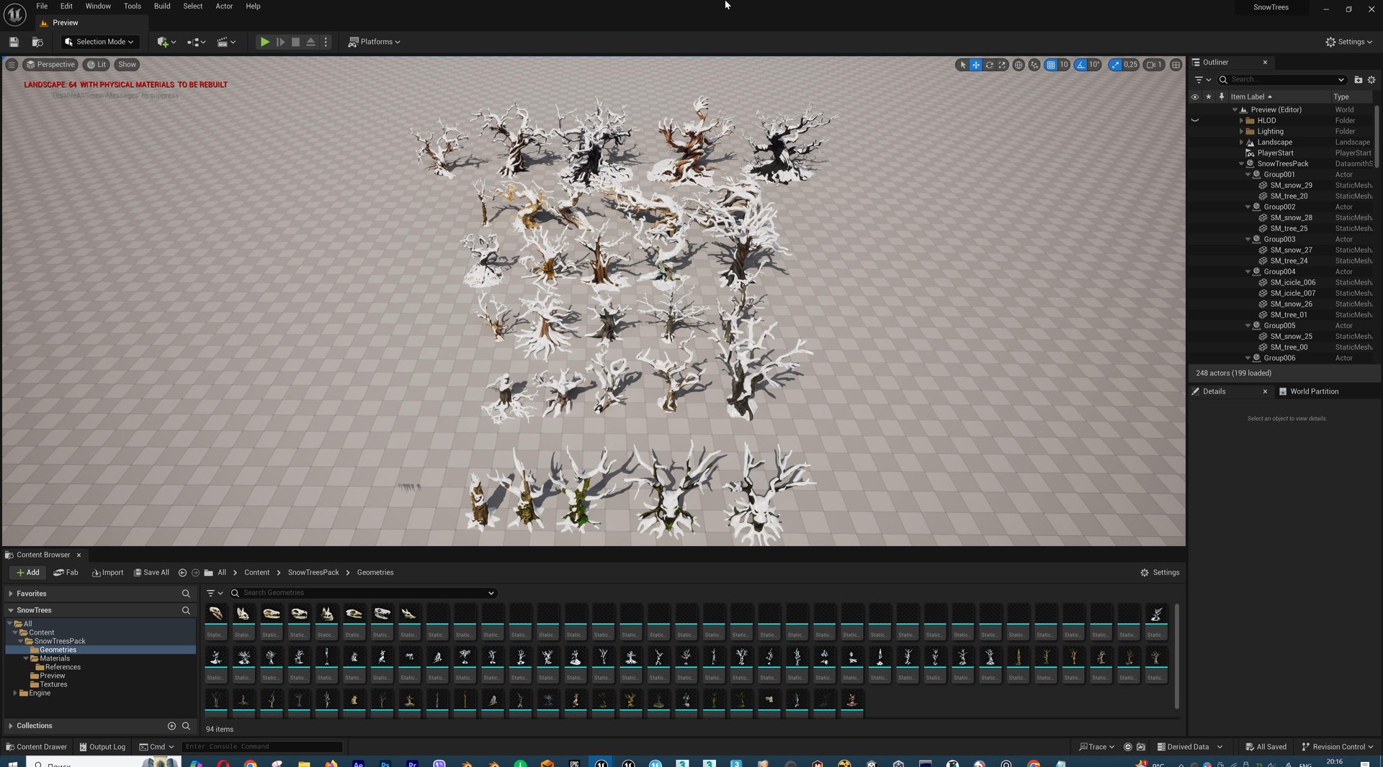Expand the Engine folder in the tree
This screenshot has width=1383, height=767.
[x=15, y=694]
